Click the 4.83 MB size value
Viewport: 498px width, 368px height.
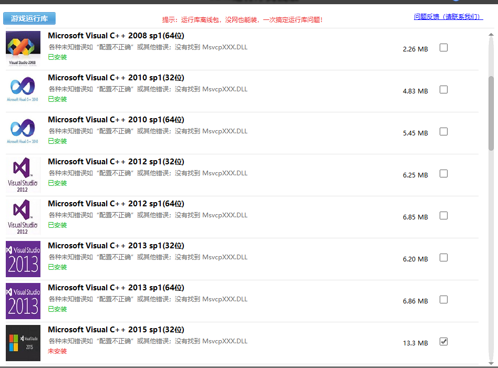[415, 91]
